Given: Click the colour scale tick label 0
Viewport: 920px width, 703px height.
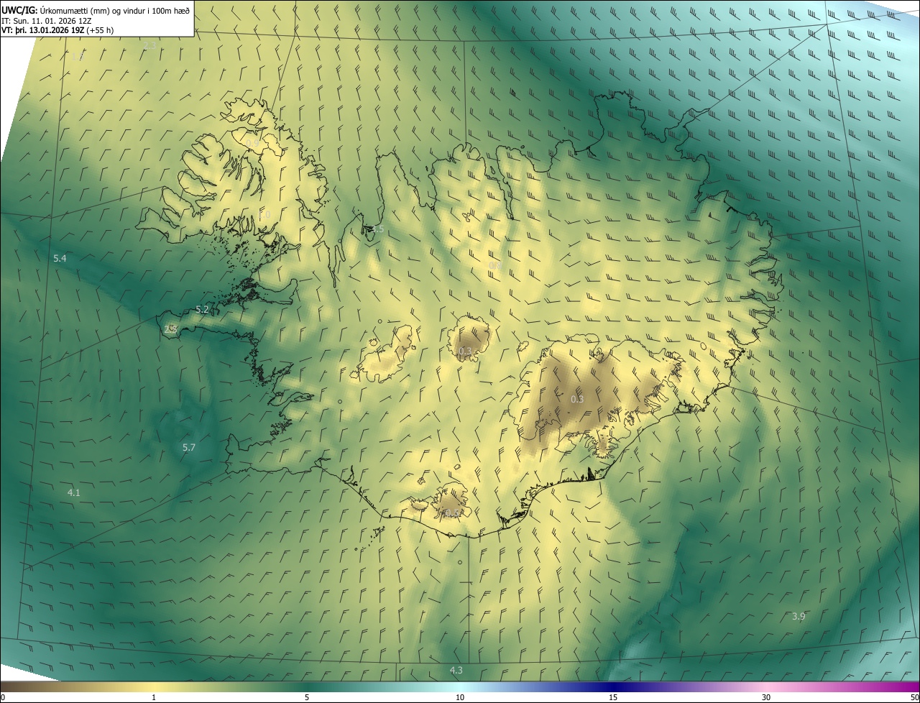Looking at the screenshot, I should (2, 698).
